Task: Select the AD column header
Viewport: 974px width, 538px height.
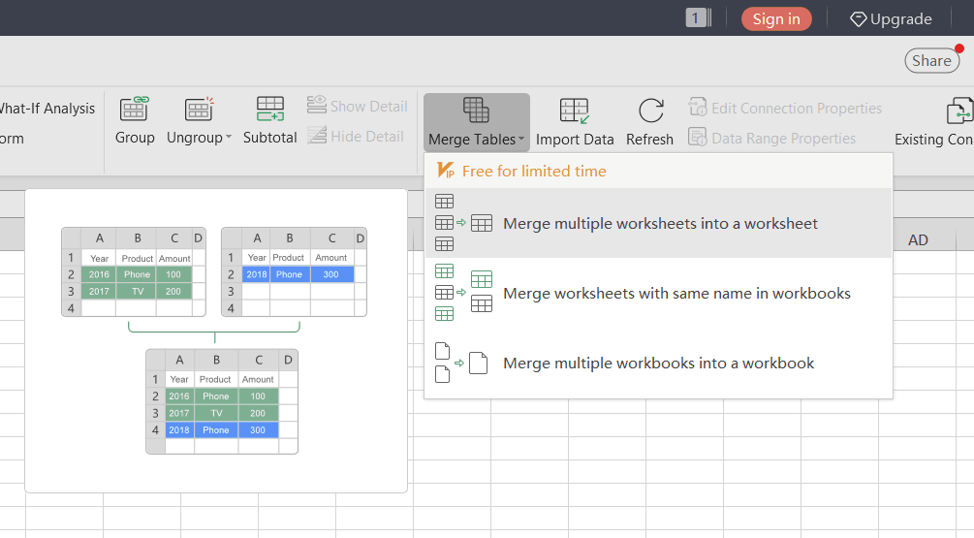Action: tap(917, 239)
